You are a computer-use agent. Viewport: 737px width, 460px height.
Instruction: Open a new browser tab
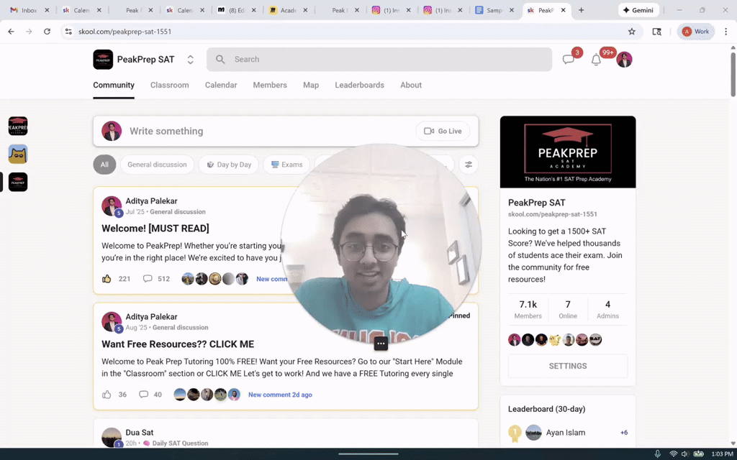(581, 10)
